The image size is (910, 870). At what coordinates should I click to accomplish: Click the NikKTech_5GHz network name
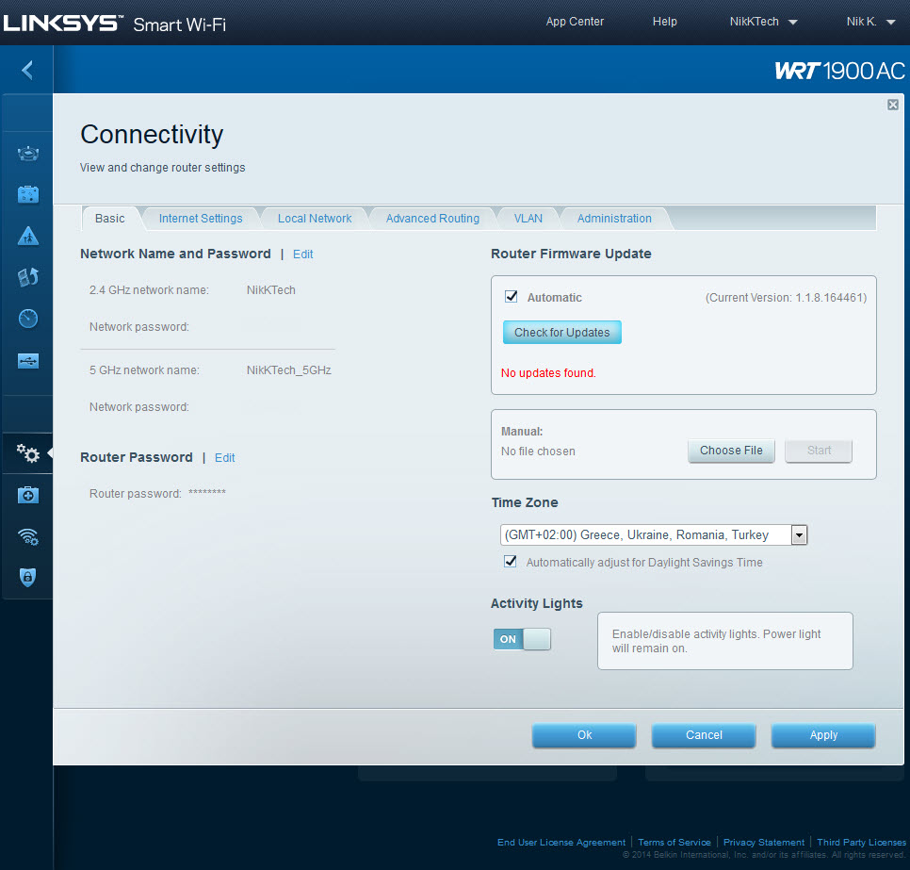288,369
